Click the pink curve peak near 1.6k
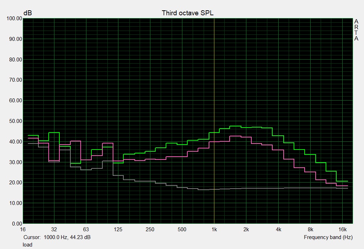This screenshot has width=364, height=249. point(235,136)
